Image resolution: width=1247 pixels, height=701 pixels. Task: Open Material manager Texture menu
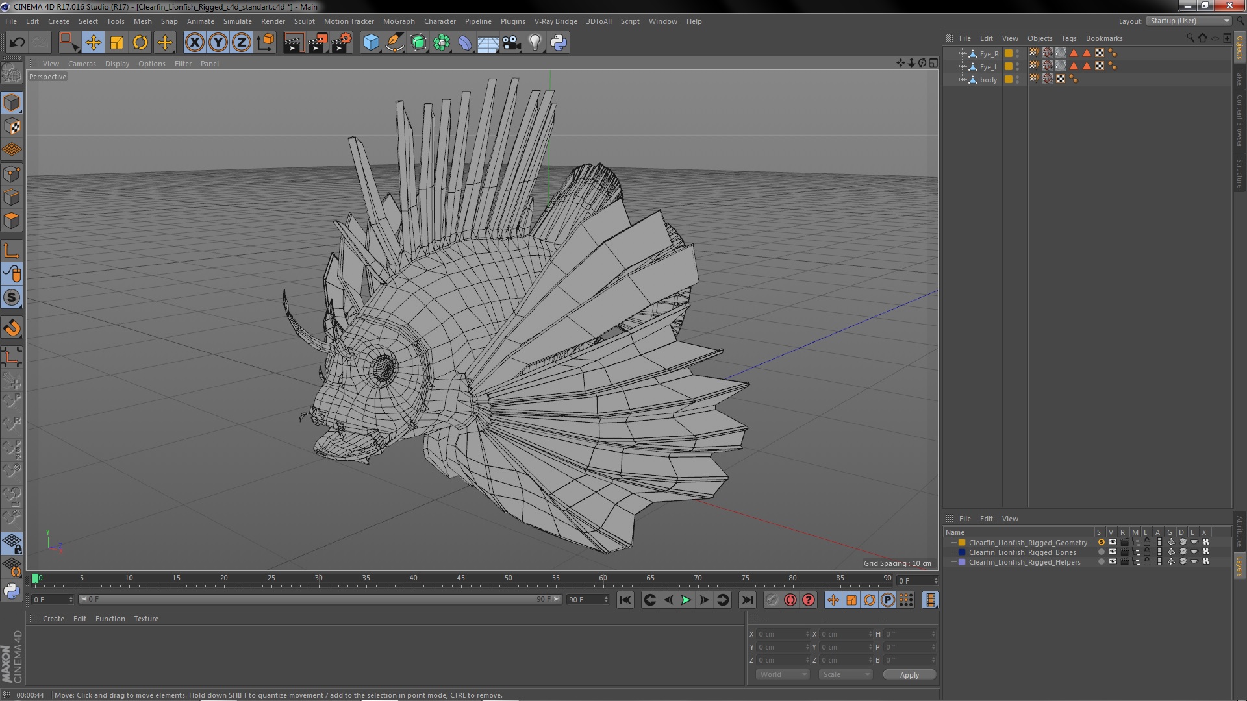click(146, 619)
